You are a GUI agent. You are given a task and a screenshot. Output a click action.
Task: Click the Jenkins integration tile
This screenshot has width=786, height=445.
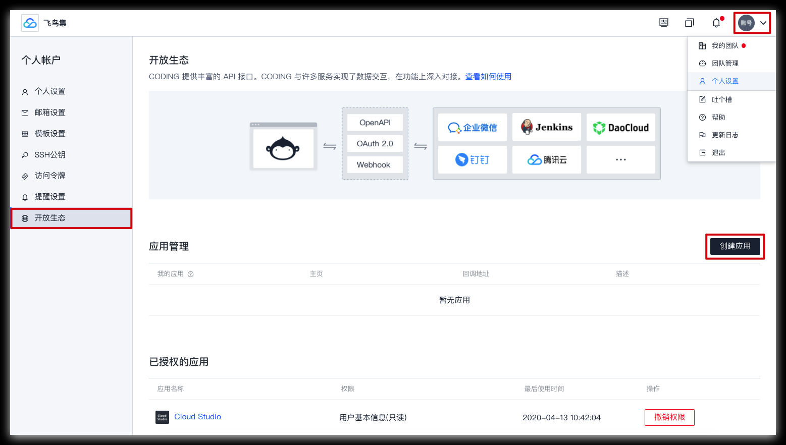tap(547, 127)
